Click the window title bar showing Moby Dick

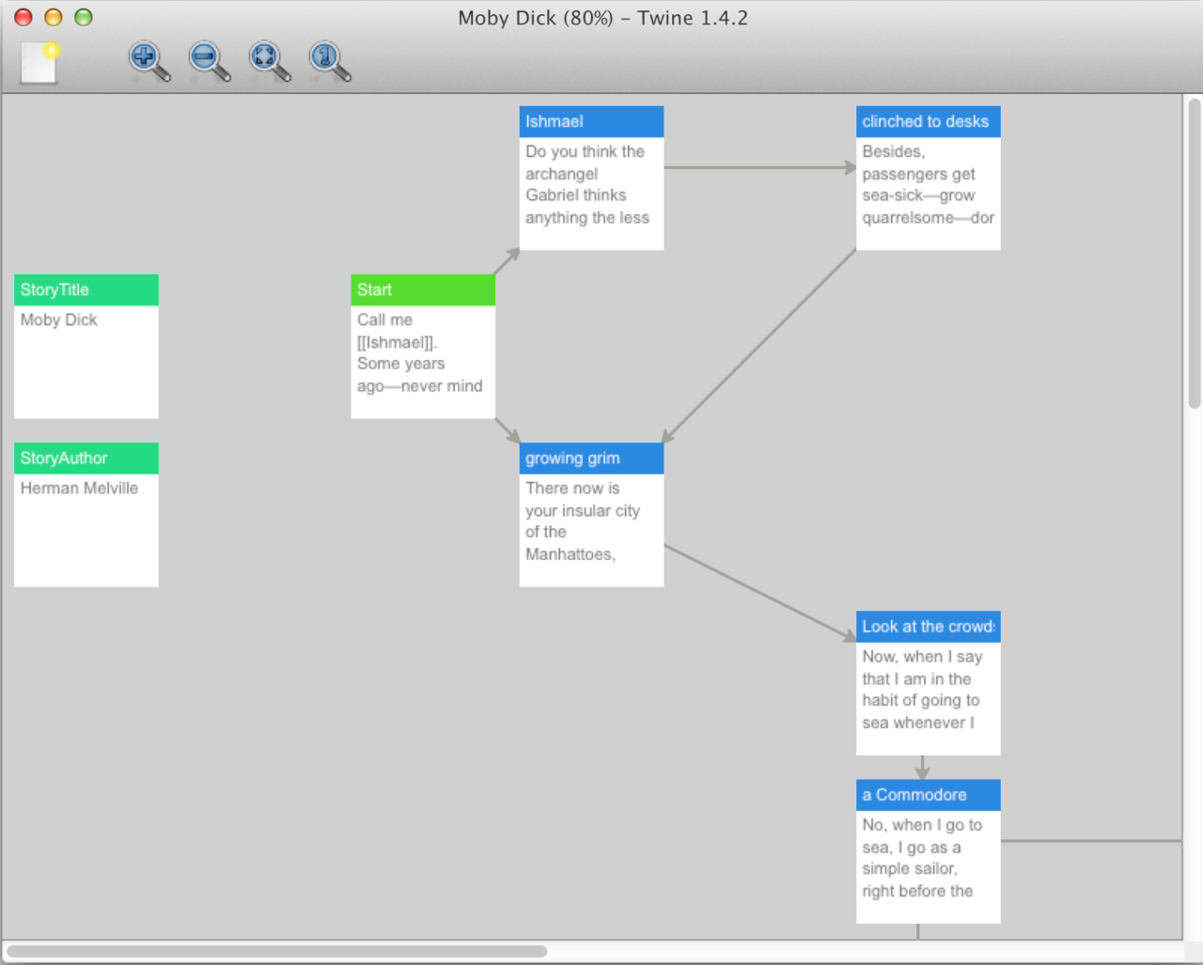pyautogui.click(x=601, y=17)
